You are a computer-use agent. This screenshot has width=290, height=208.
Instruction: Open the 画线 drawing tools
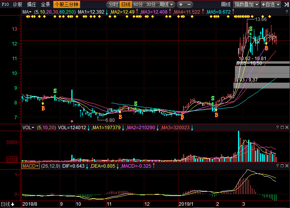click(x=226, y=4)
